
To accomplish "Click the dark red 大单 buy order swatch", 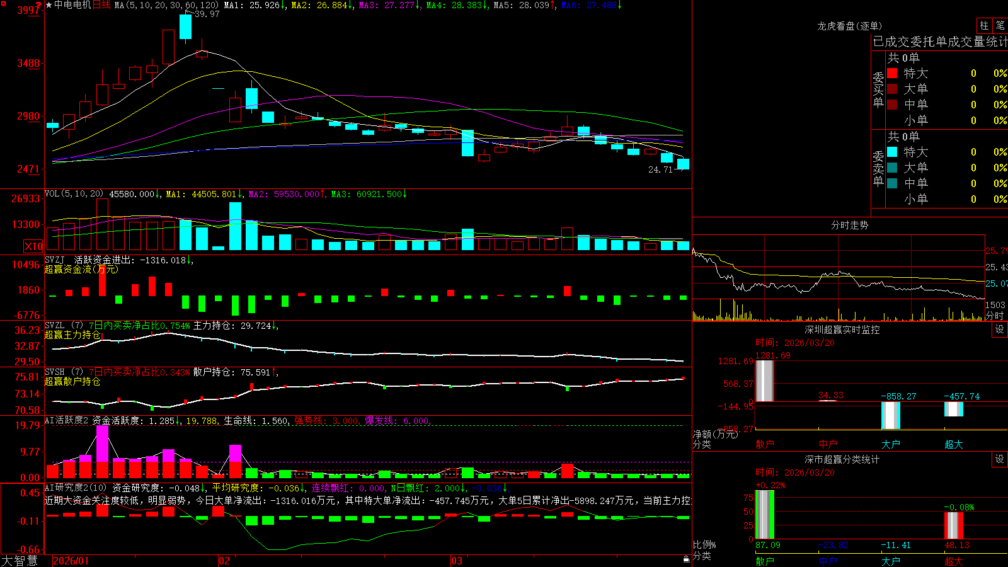I will (x=892, y=89).
